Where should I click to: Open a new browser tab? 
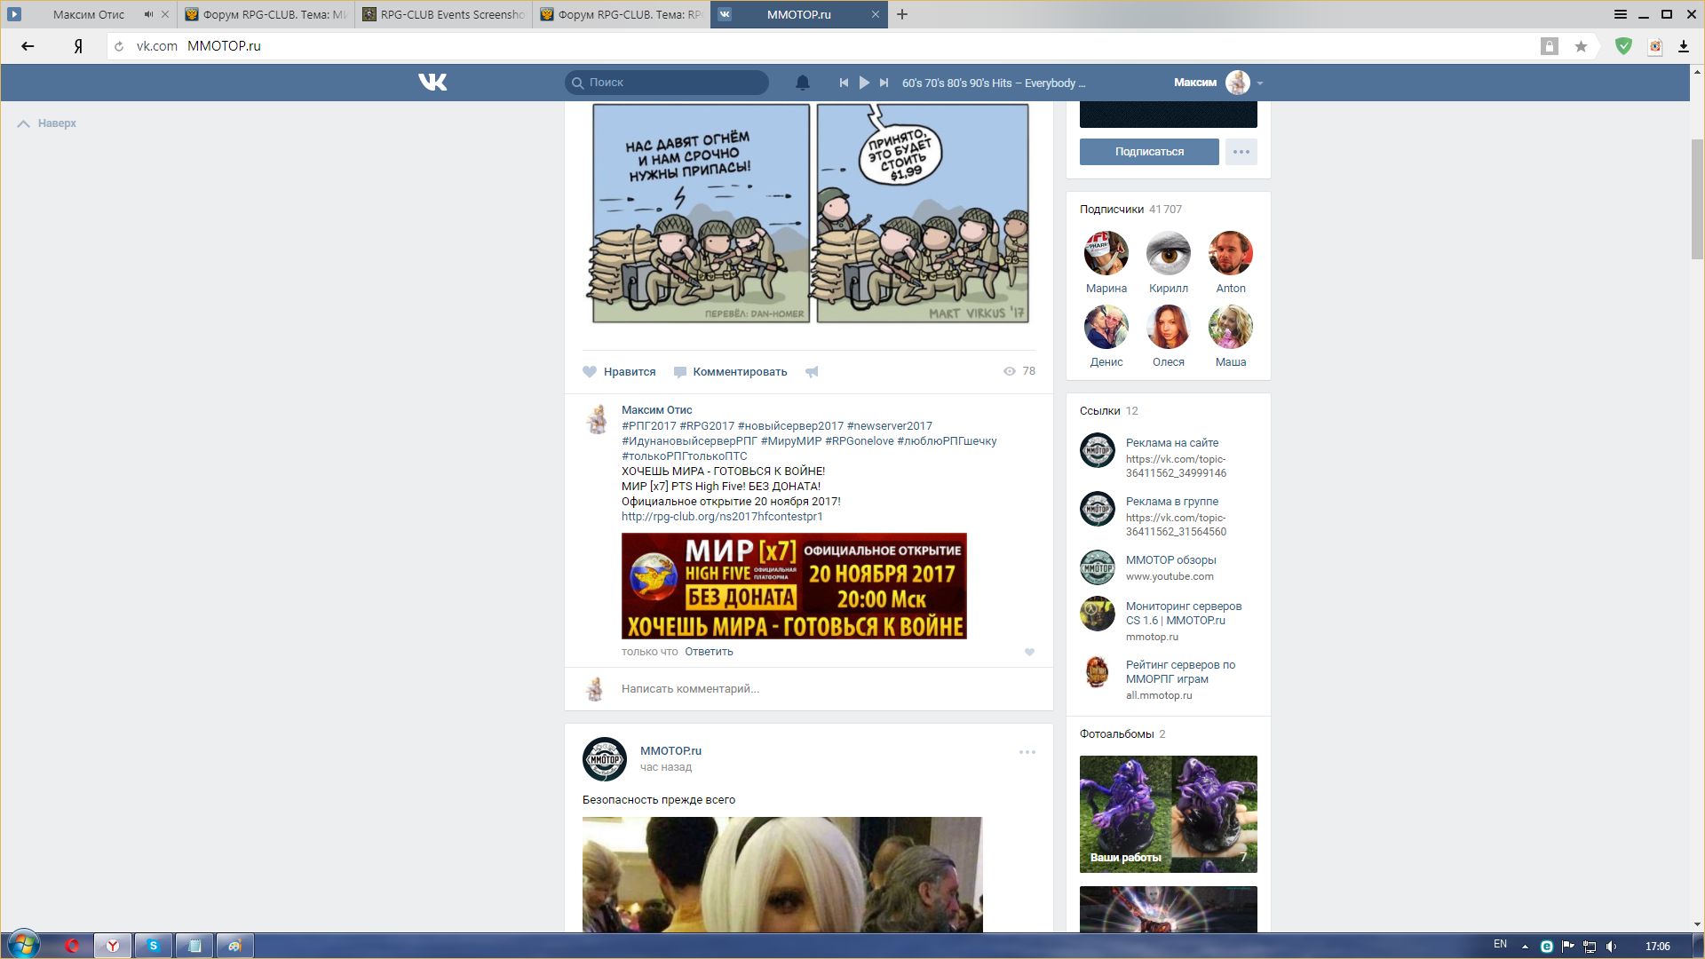902,14
